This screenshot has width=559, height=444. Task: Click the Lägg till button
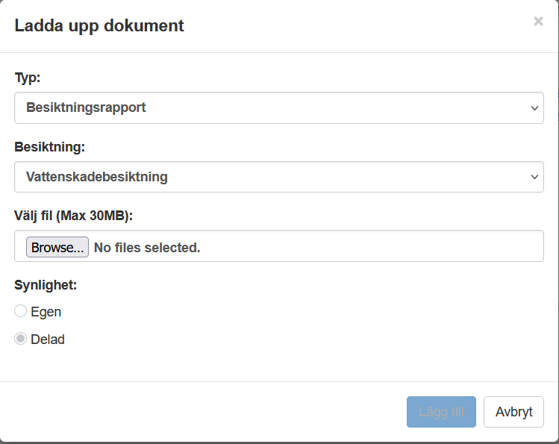point(441,412)
